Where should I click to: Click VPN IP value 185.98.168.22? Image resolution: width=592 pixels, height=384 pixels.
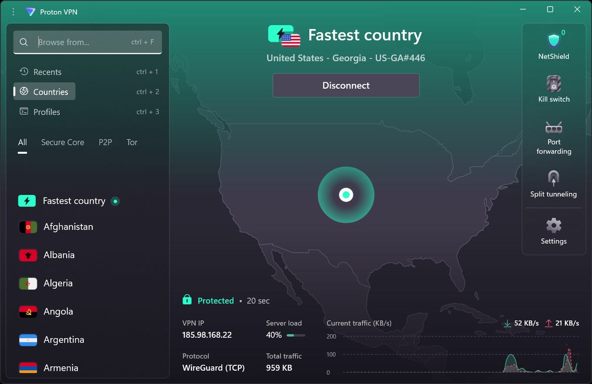click(207, 335)
